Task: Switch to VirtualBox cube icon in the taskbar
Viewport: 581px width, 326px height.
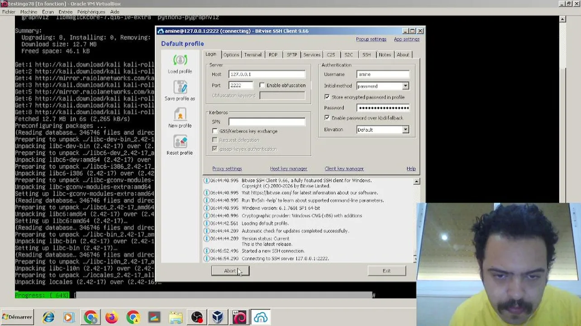Action: point(218,317)
